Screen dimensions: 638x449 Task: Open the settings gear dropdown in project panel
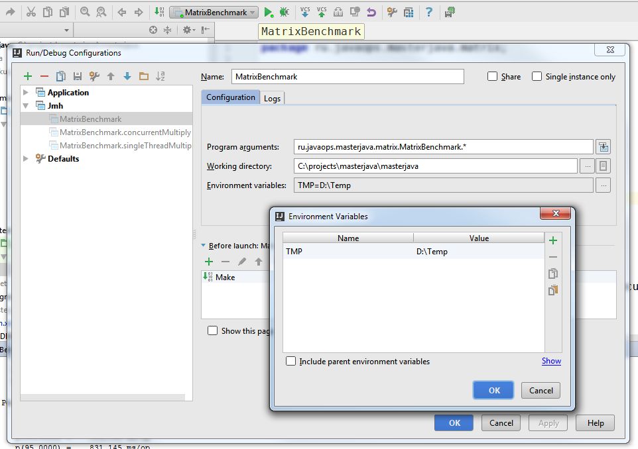click(189, 30)
